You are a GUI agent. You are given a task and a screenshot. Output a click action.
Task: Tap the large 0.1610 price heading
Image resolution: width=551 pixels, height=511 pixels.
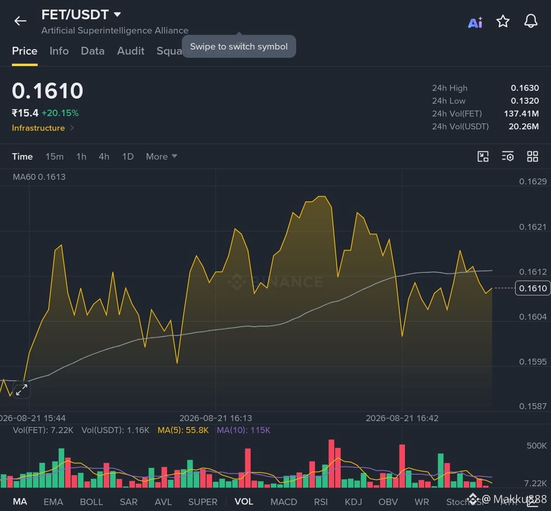click(47, 91)
